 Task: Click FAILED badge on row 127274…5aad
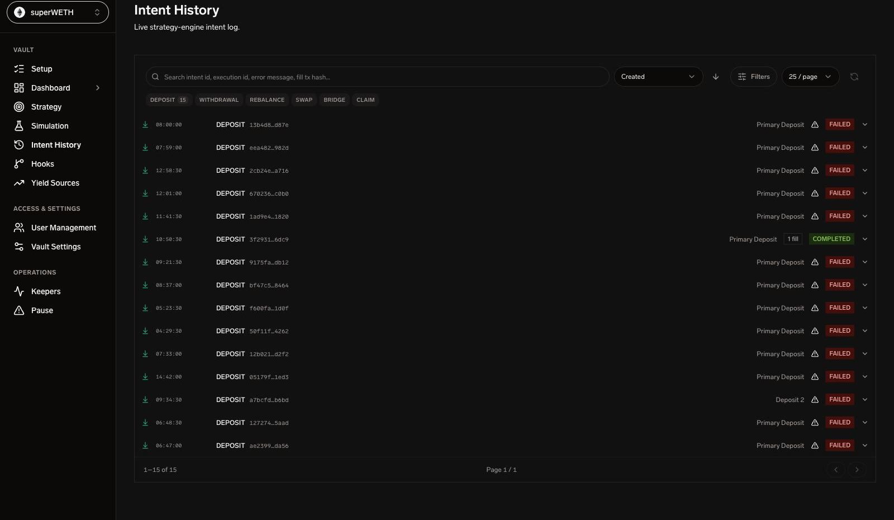(x=840, y=423)
